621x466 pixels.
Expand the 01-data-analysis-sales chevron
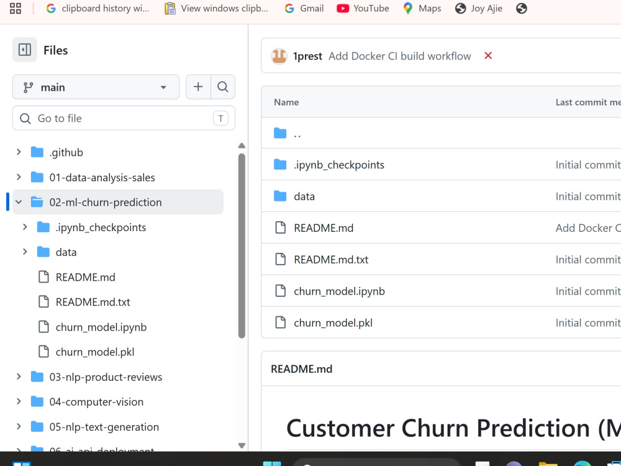click(19, 177)
